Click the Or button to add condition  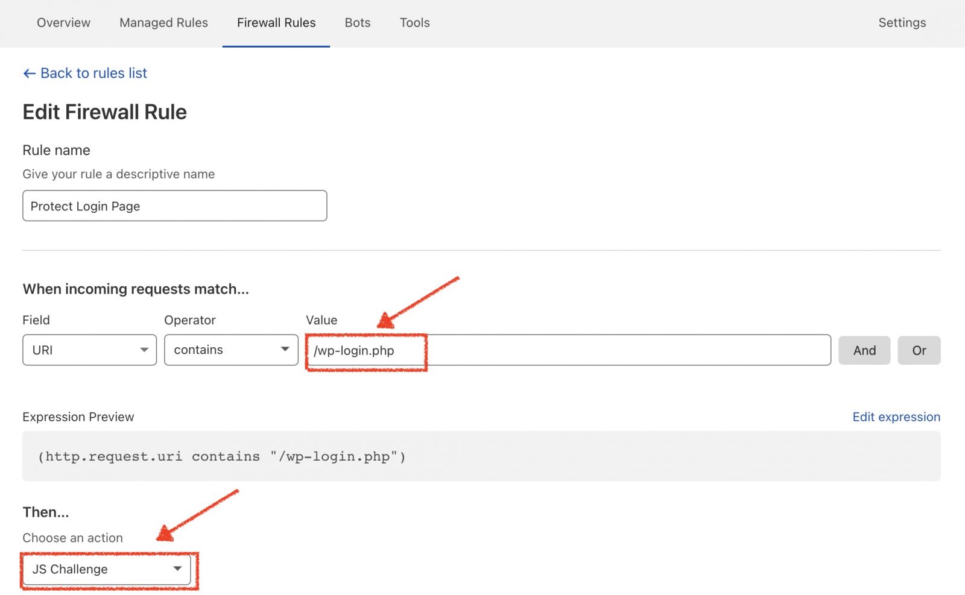tap(919, 350)
